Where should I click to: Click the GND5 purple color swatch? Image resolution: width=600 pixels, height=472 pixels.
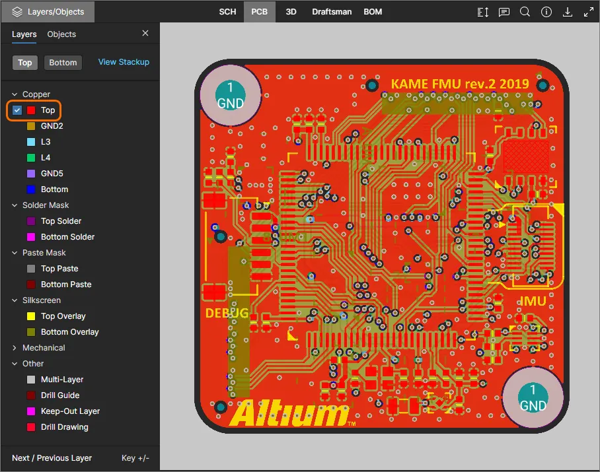point(31,174)
